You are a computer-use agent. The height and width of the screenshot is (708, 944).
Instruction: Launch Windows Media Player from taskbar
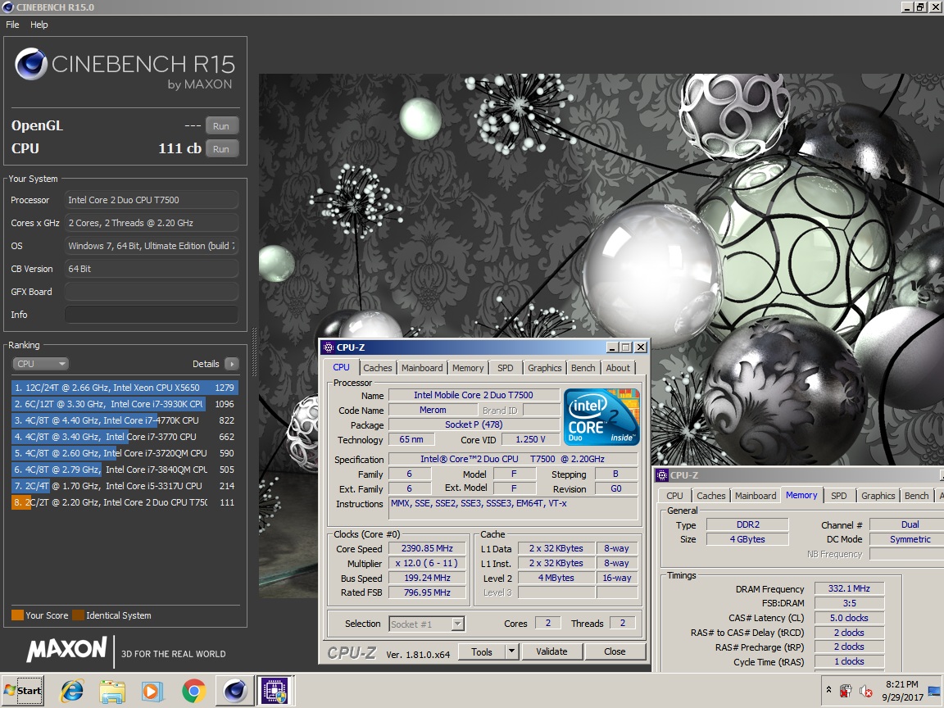click(152, 691)
